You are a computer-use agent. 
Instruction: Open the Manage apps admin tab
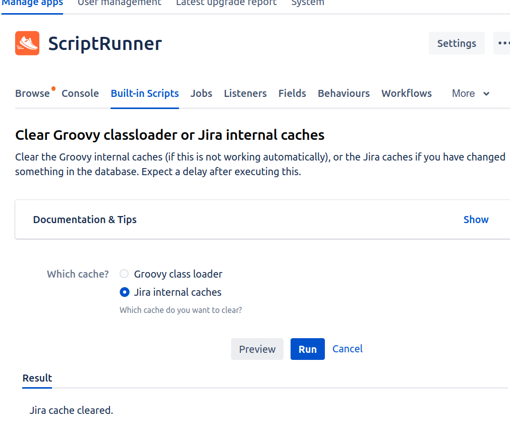click(32, 3)
